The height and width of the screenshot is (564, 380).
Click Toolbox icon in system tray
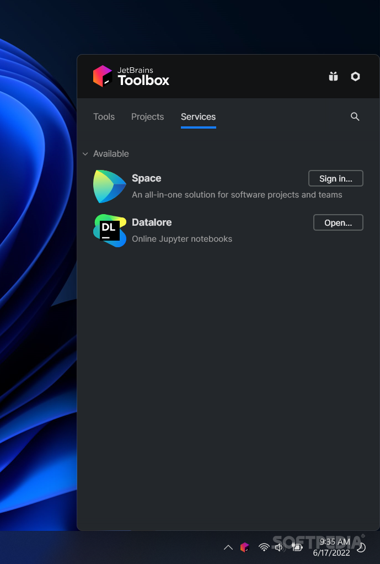tap(245, 547)
